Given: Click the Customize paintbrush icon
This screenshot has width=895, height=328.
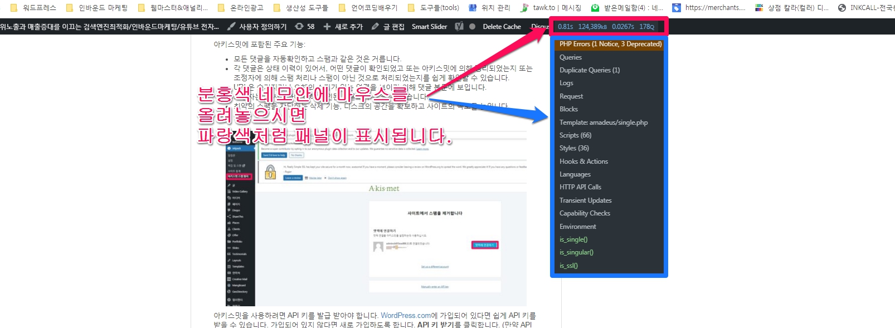Looking at the screenshot, I should pyautogui.click(x=231, y=26).
